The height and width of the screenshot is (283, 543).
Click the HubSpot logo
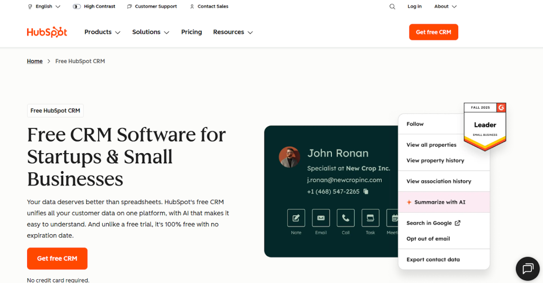(47, 32)
